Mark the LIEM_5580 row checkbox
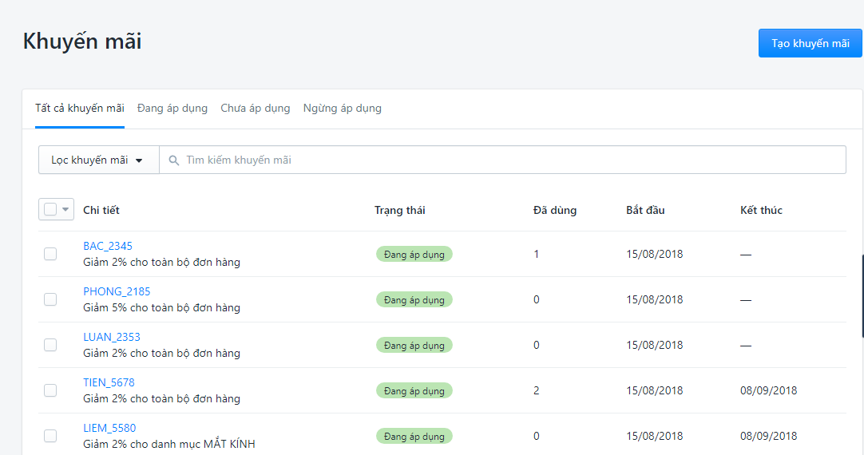Image resolution: width=864 pixels, height=455 pixels. (50, 436)
